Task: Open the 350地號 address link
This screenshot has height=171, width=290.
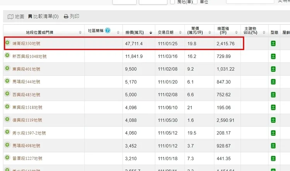Action: [26, 43]
